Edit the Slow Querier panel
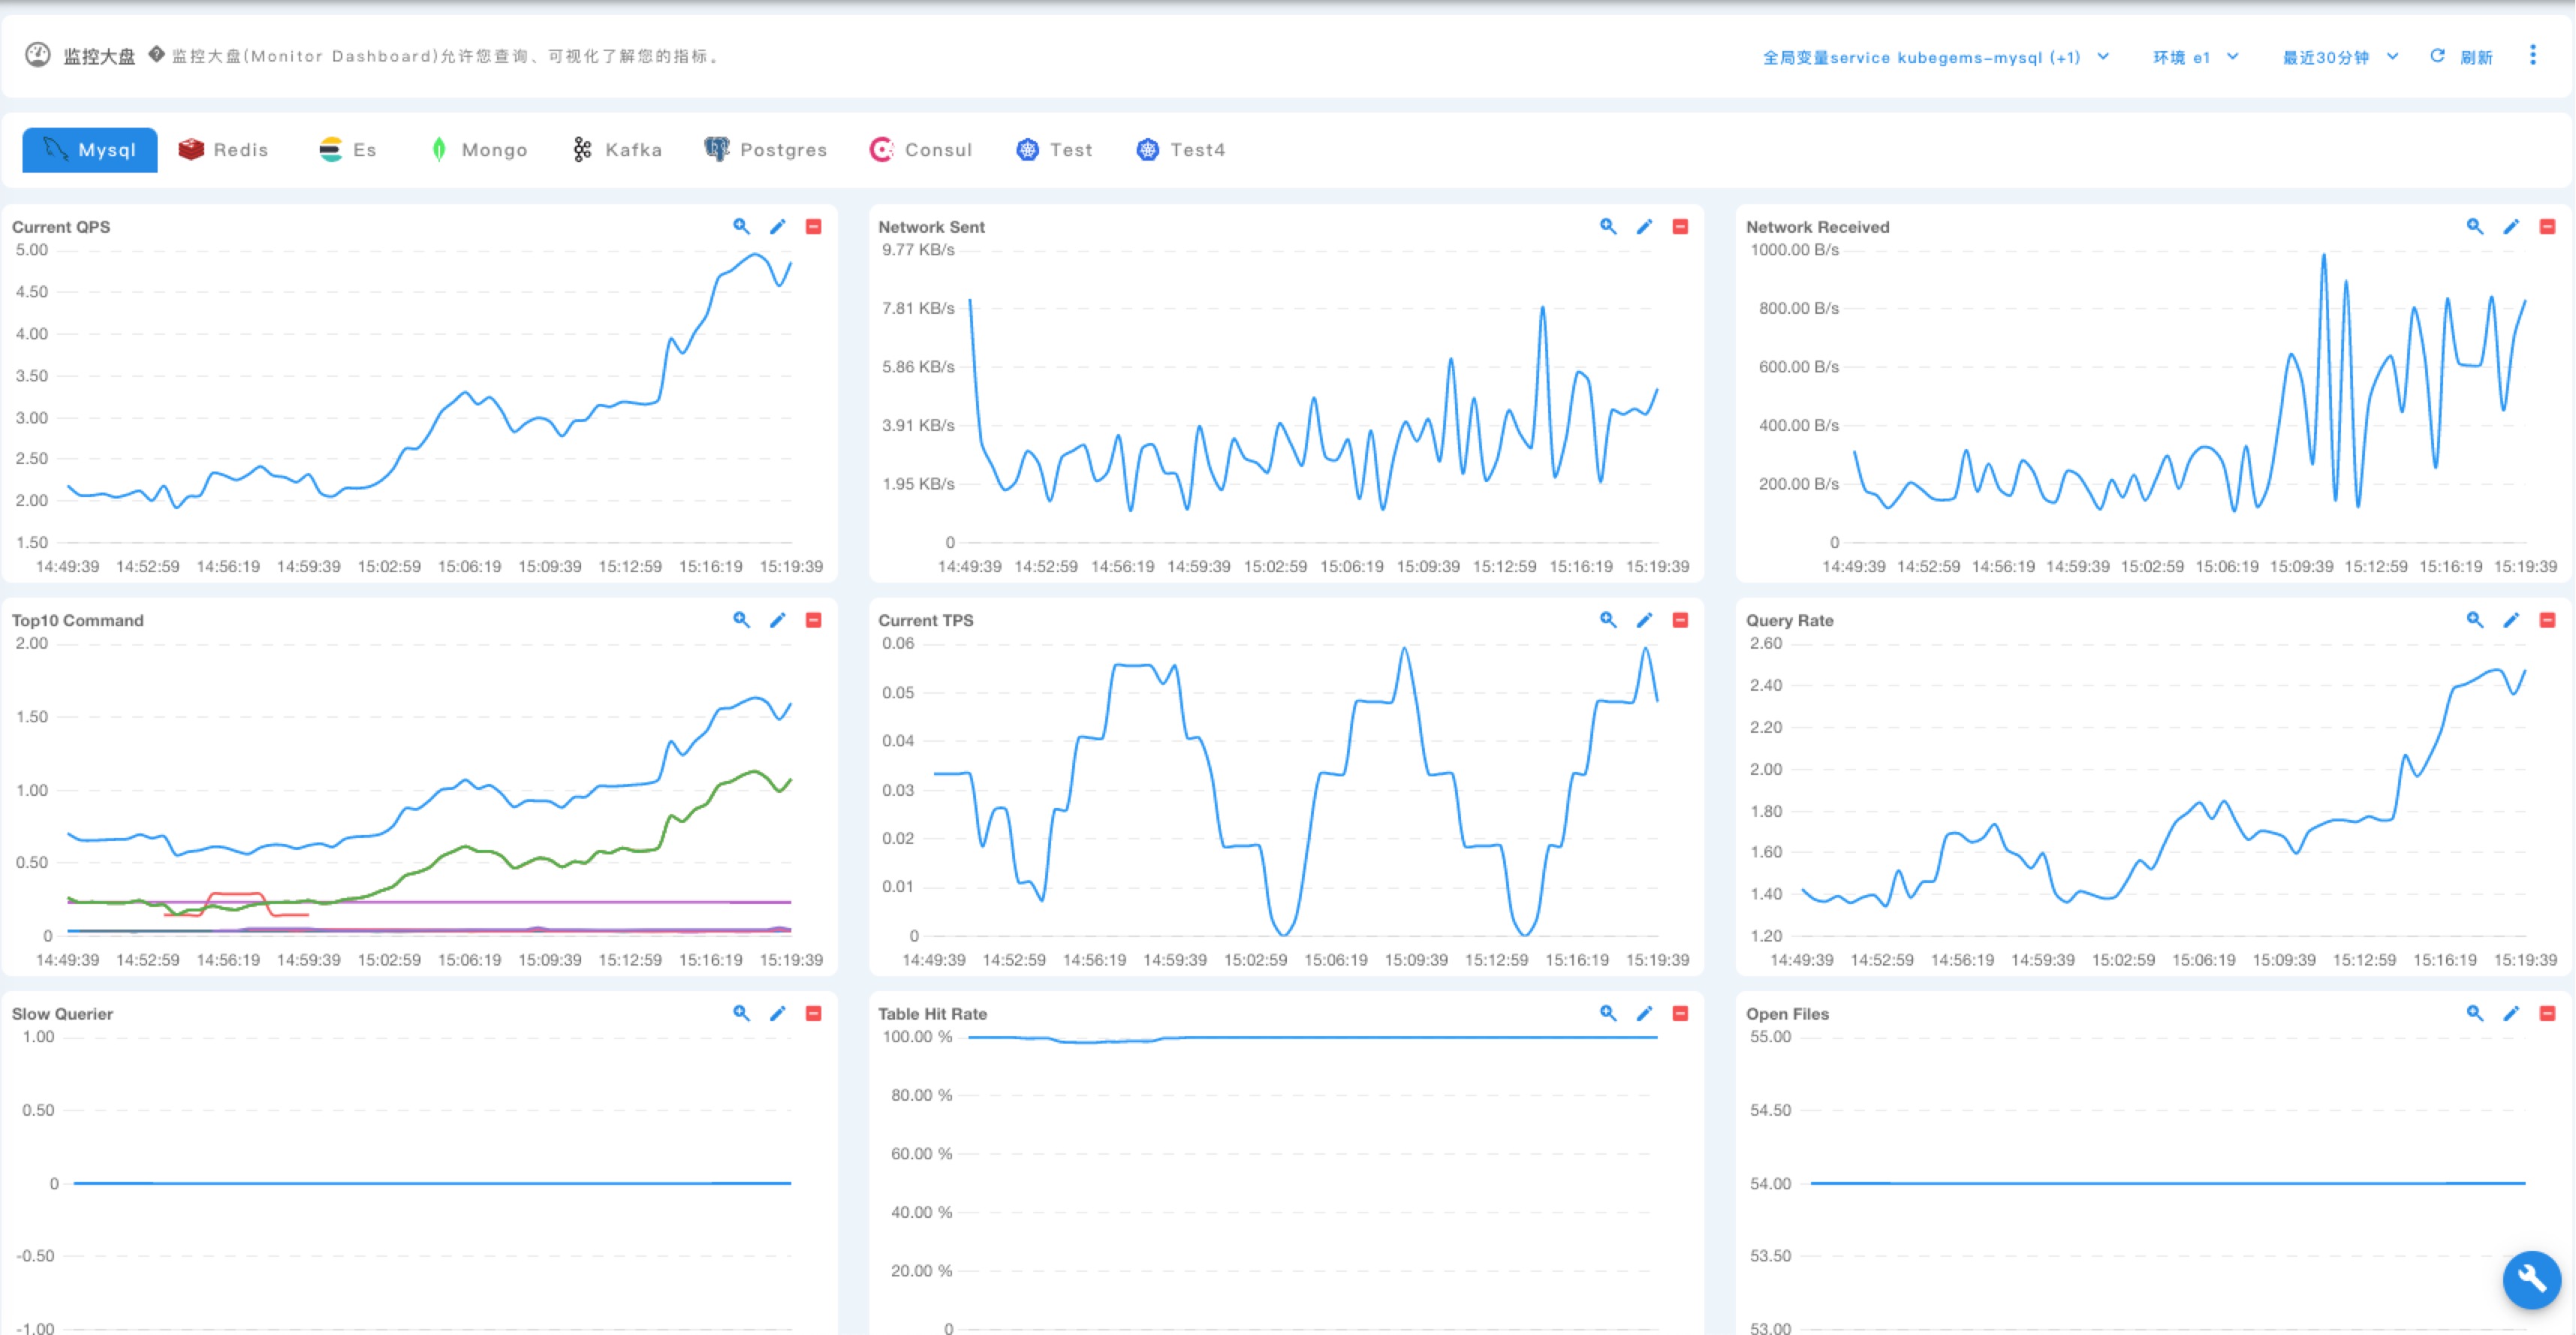Image resolution: width=2576 pixels, height=1335 pixels. [777, 1012]
